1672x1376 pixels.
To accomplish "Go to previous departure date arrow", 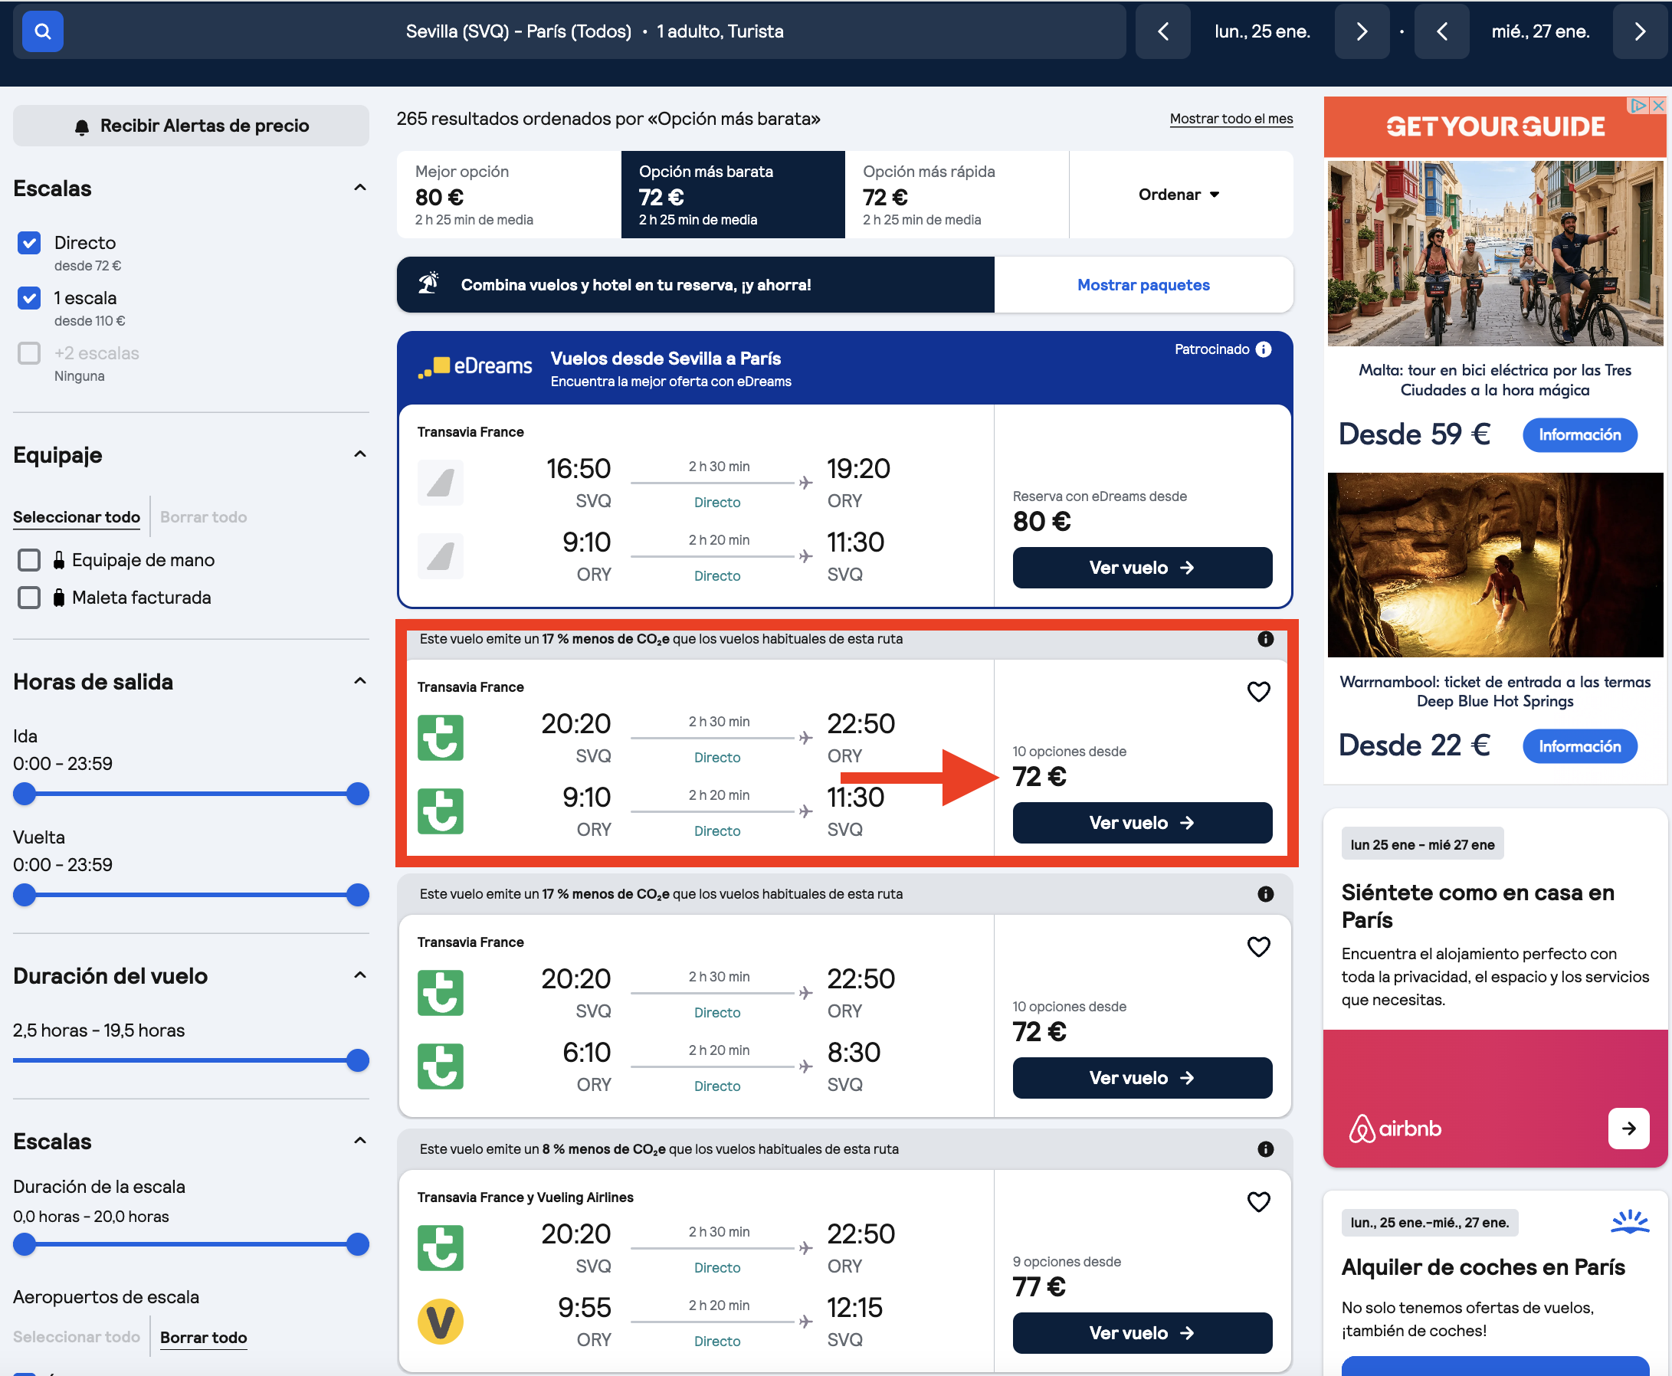I will click(1162, 31).
